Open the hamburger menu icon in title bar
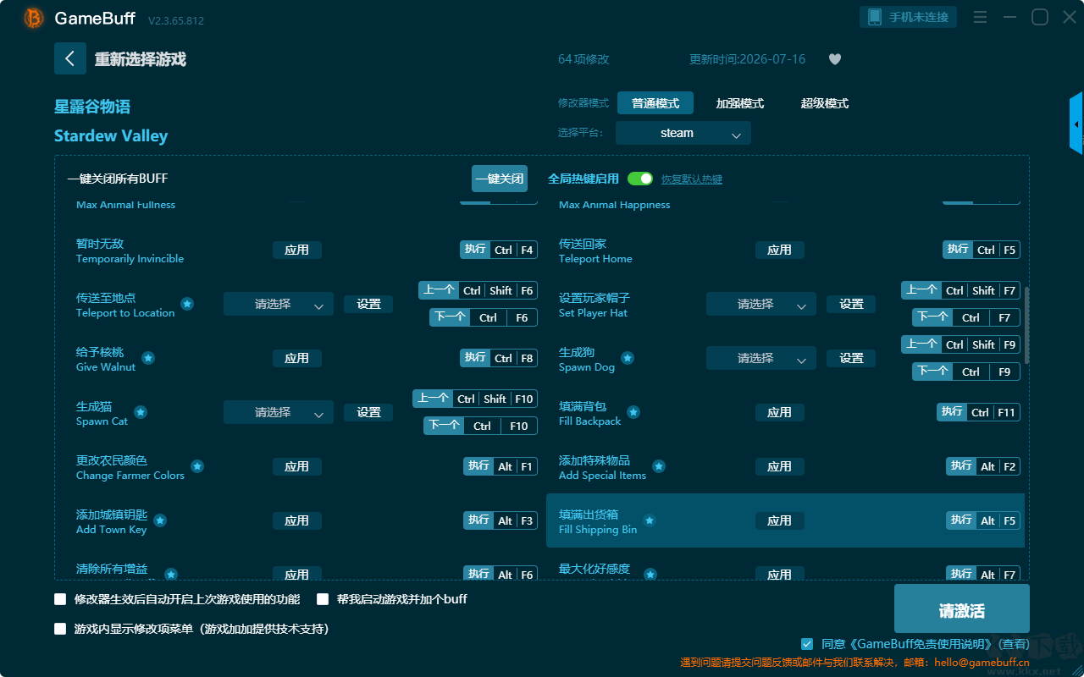Viewport: 1084px width, 677px height. [980, 17]
